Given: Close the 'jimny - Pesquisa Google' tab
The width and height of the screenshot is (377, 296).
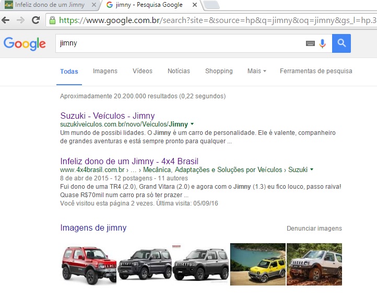Looking at the screenshot, I should coord(195,5).
